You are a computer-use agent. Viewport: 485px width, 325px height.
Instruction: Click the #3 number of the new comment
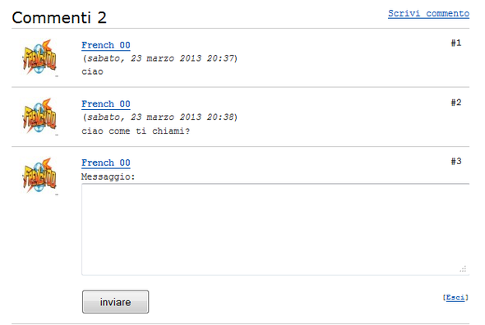pos(456,161)
